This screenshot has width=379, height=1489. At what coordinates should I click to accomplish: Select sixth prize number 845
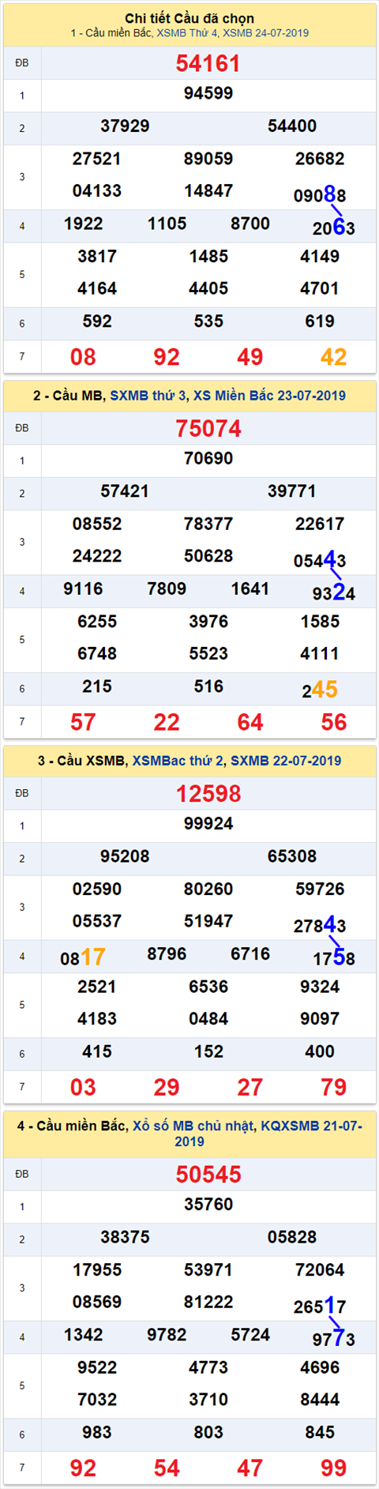(320, 1432)
